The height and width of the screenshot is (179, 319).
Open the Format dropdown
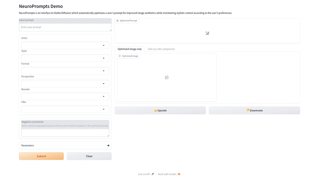click(65, 71)
